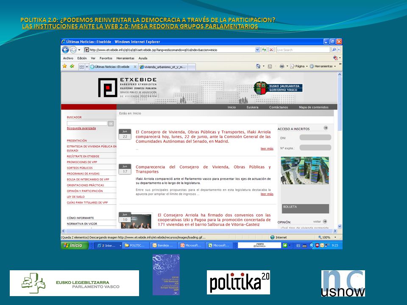Expand the Home button dropdown arrow
This screenshot has height=305, width=407.
[x=263, y=67]
